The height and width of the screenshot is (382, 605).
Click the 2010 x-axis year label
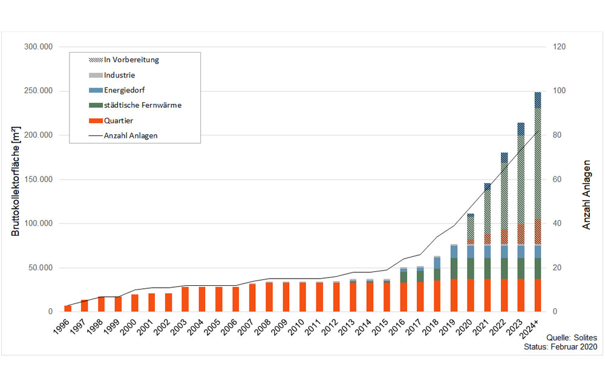296,327
